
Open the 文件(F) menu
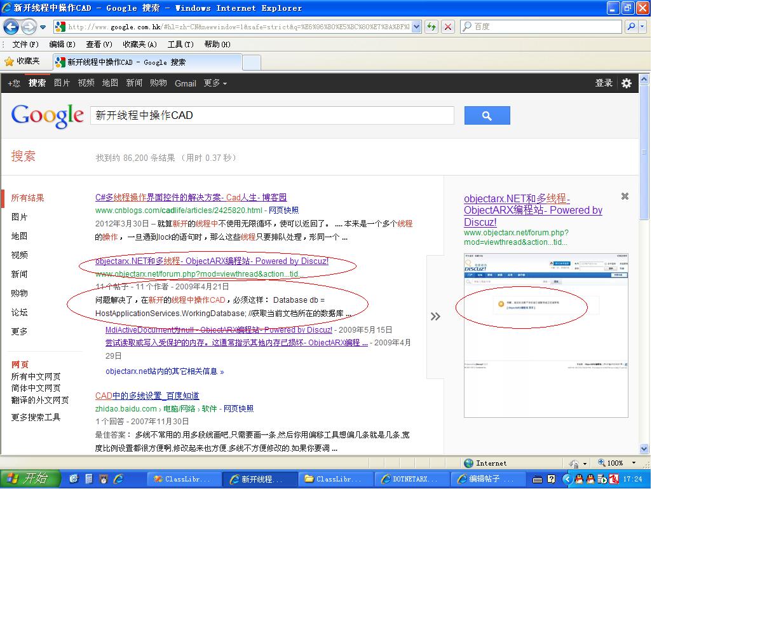tap(25, 45)
